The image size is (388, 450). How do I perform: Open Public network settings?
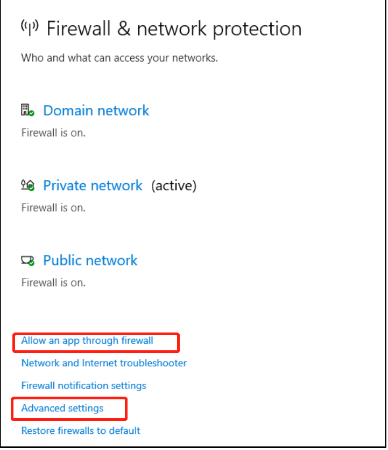(90, 260)
